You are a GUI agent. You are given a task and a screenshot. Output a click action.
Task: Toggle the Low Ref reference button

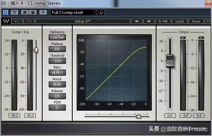(x=57, y=37)
